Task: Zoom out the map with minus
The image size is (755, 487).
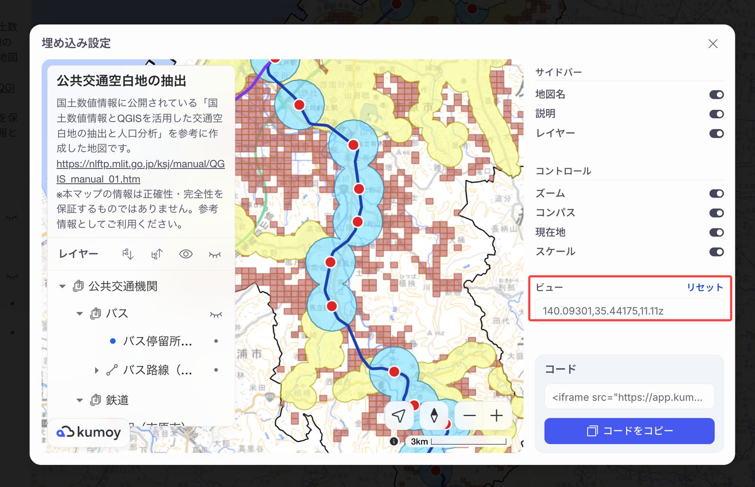Action: click(470, 416)
